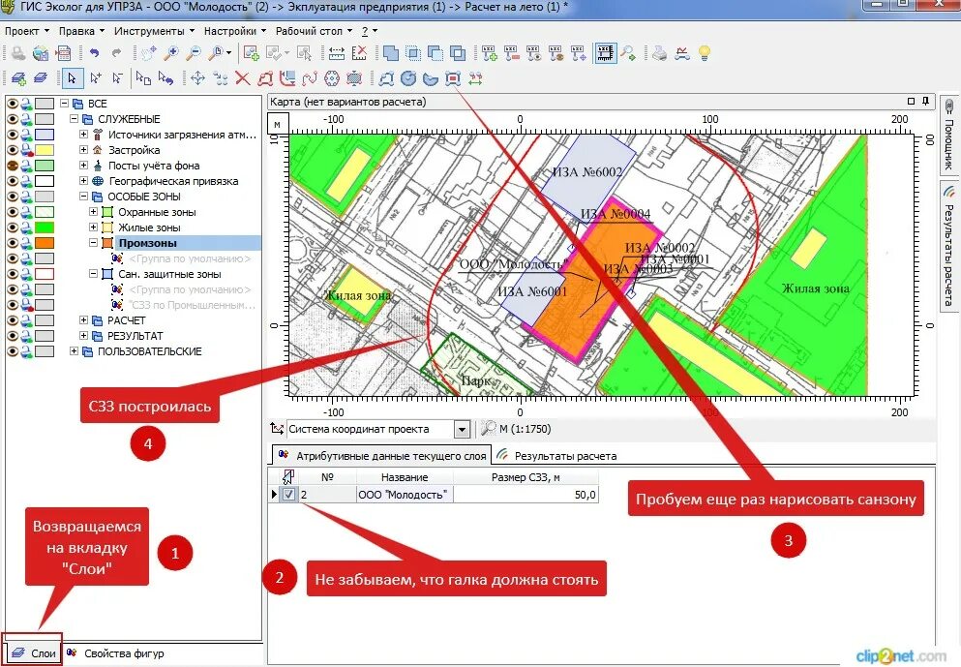961x667 pixels.
Task: Click the redo arrow in toolbar
Action: click(116, 53)
